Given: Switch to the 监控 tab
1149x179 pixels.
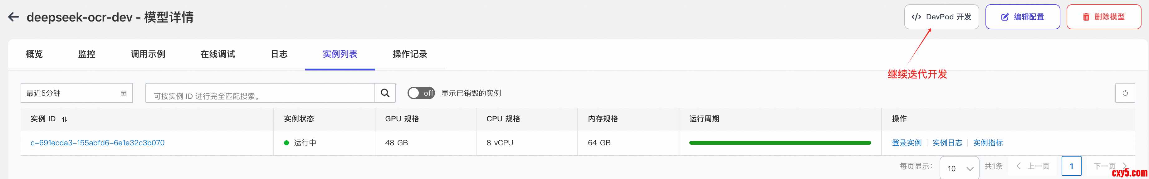Looking at the screenshot, I should 86,54.
